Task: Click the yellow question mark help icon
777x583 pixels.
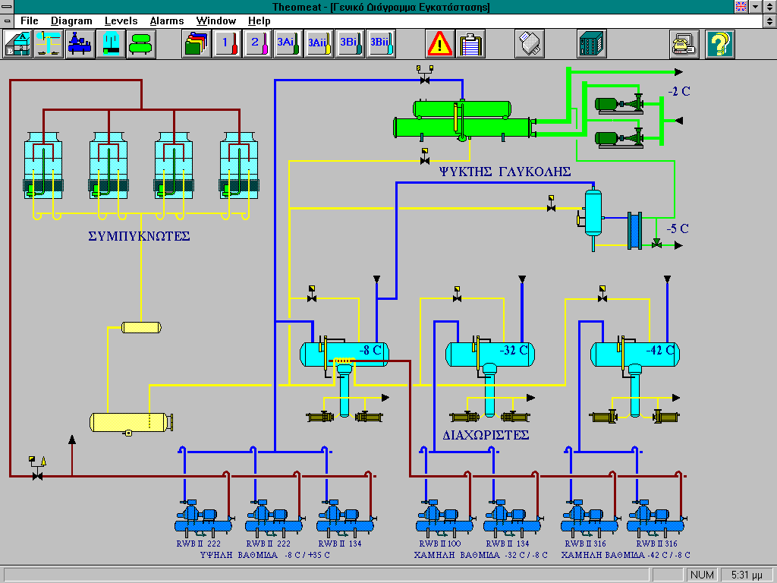Action: 720,43
